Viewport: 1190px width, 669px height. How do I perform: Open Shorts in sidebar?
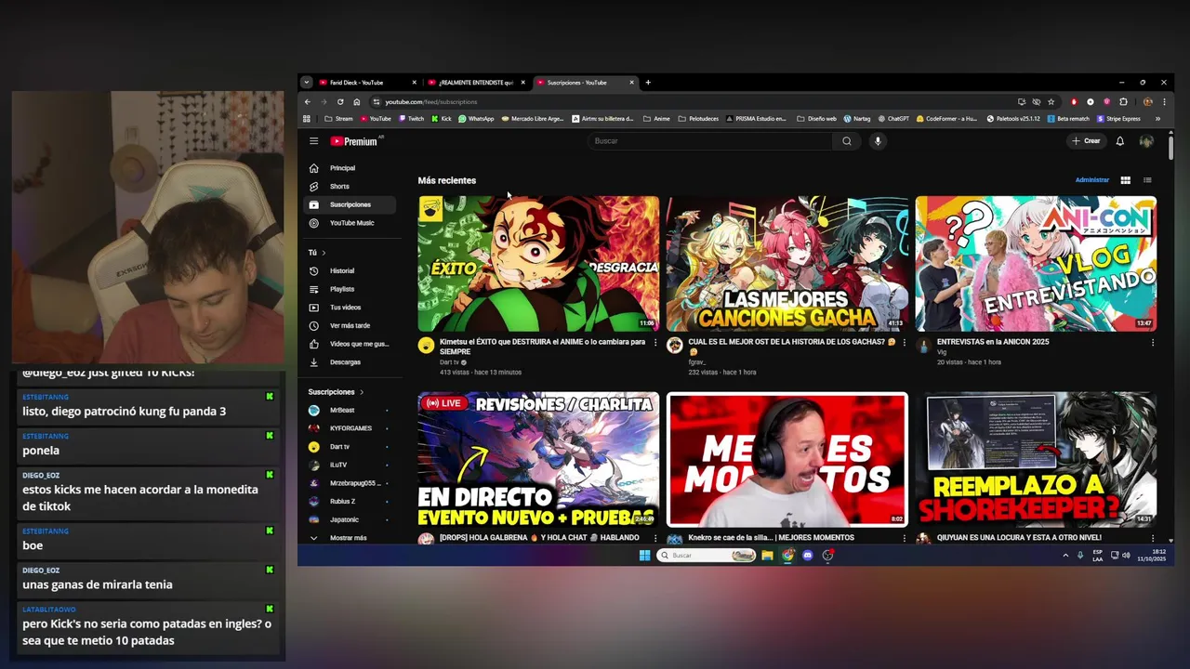tap(350, 187)
